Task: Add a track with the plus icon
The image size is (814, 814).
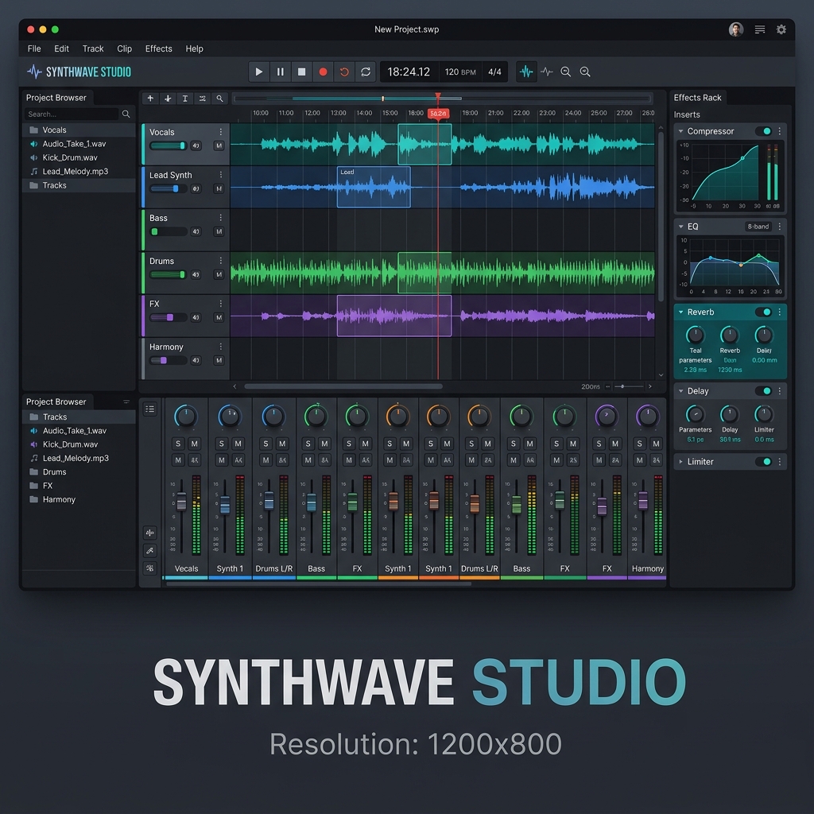Action: click(x=150, y=98)
